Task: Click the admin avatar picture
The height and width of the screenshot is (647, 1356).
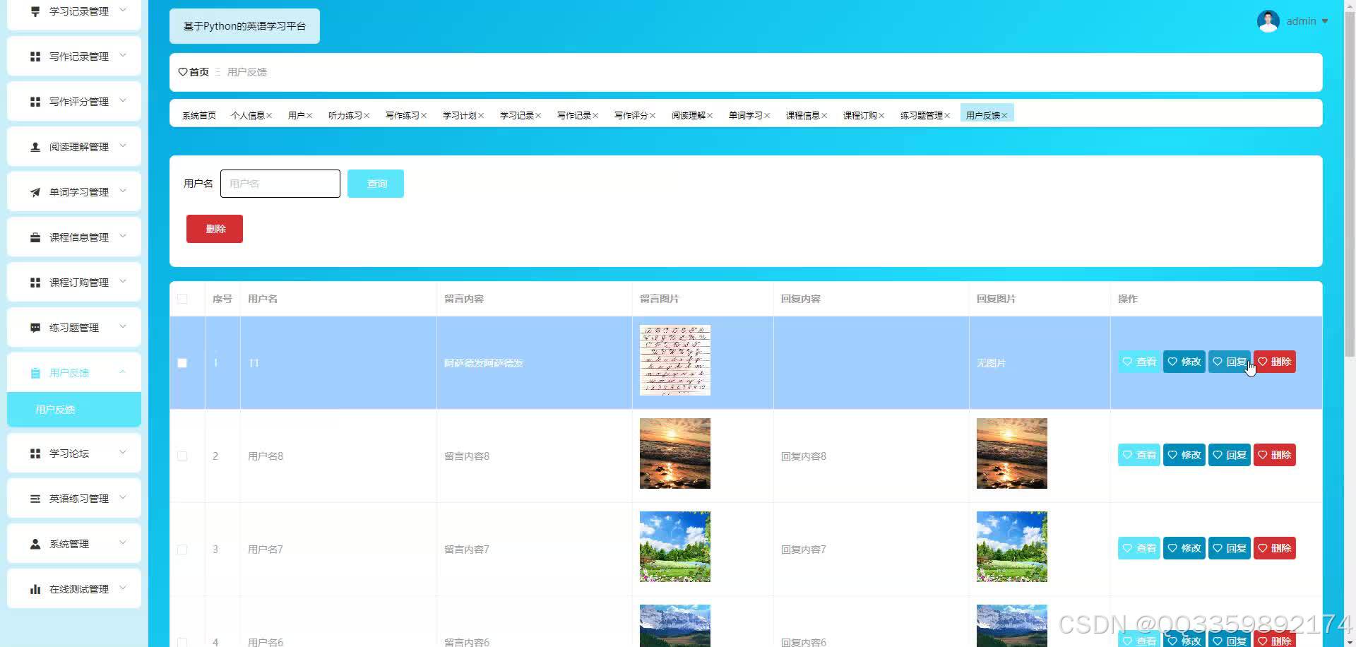Action: (1268, 21)
